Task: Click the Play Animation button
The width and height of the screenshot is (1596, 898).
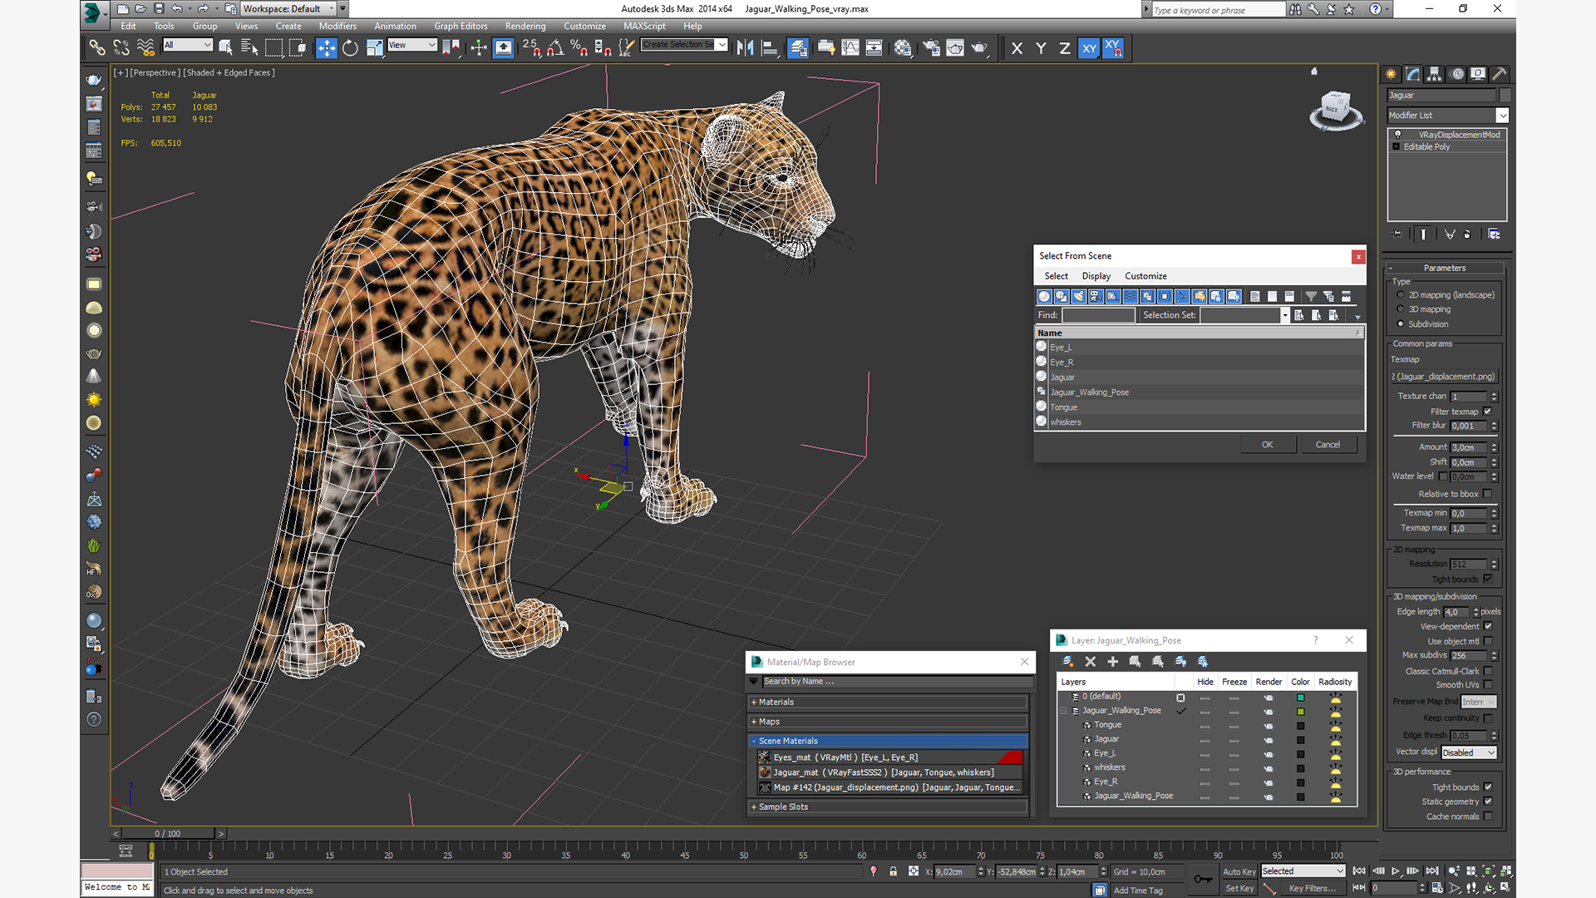Action: (1396, 871)
